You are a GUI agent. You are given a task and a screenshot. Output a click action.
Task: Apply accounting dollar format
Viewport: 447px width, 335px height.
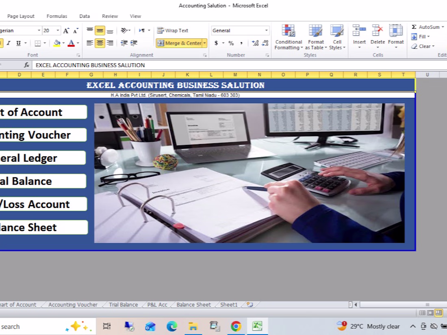coord(216,43)
